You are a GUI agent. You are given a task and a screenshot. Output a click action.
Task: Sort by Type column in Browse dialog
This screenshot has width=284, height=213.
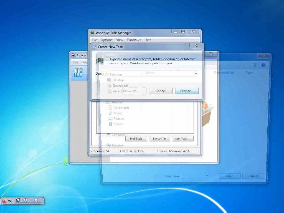pos(249,73)
